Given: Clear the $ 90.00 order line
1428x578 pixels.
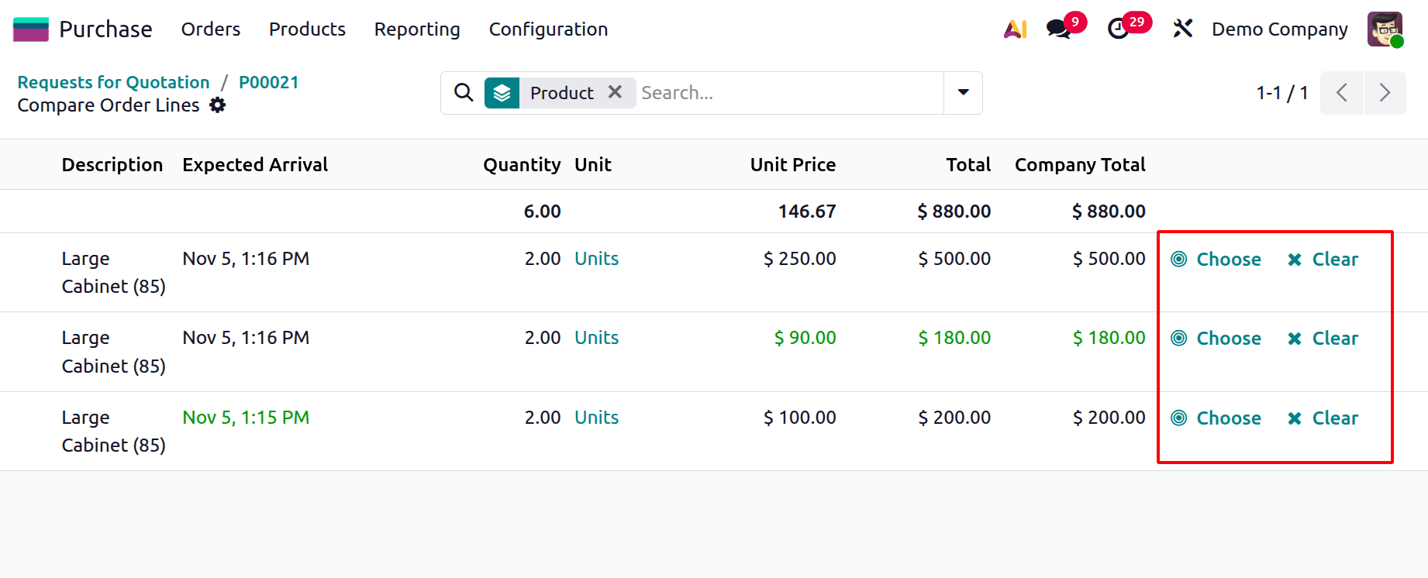Looking at the screenshot, I should [x=1323, y=339].
